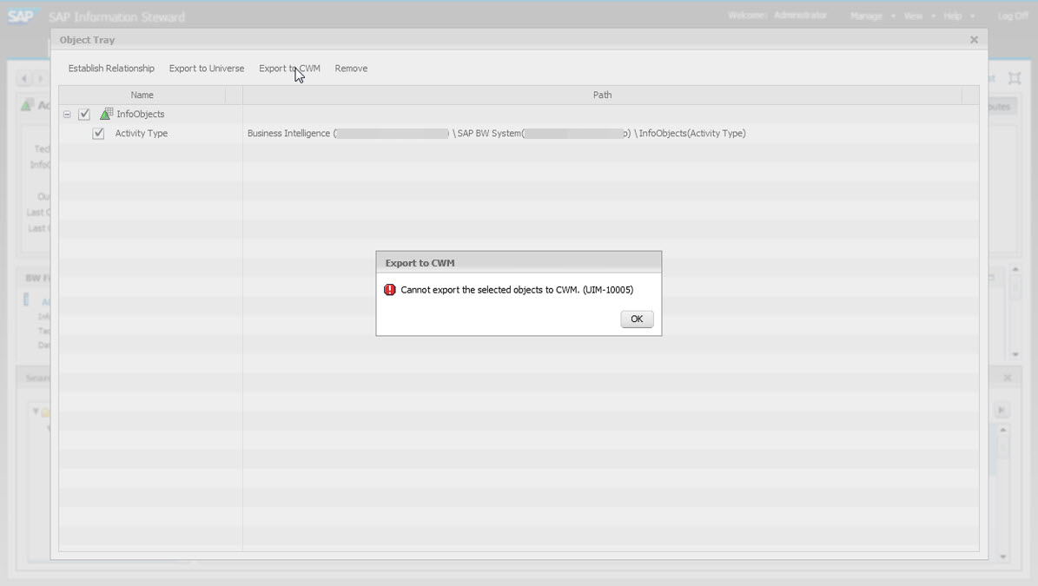Image resolution: width=1038 pixels, height=586 pixels.
Task: Click the Path column header
Action: tap(603, 95)
